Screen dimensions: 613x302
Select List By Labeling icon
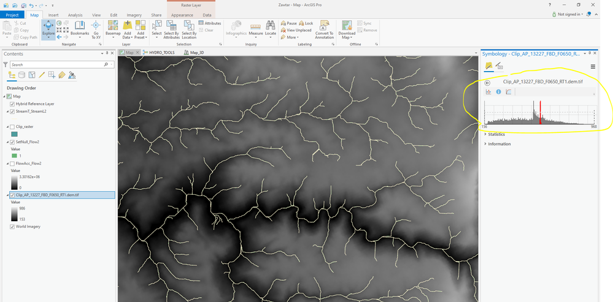pos(62,75)
